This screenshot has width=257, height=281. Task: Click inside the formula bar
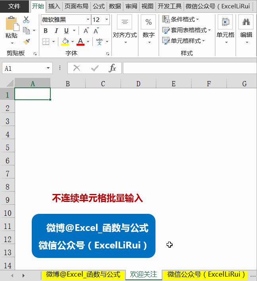click(x=190, y=68)
